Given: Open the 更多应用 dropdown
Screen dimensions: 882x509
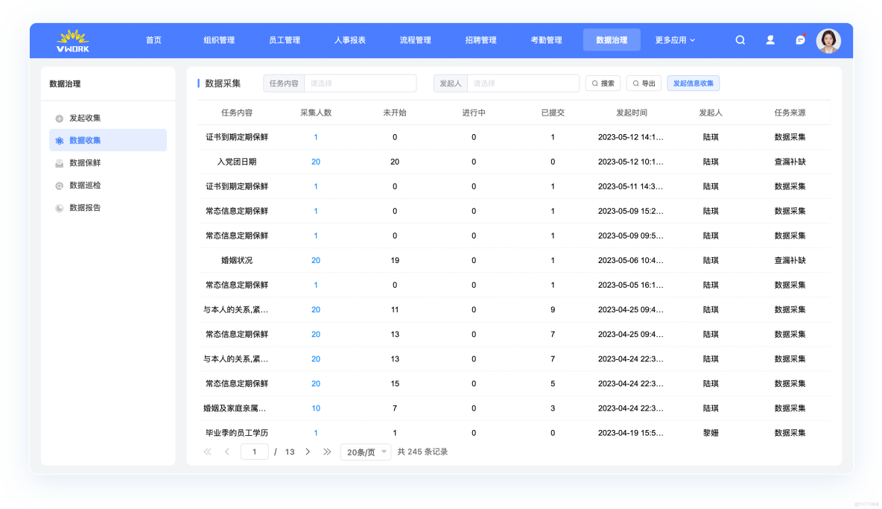Looking at the screenshot, I should tap(674, 39).
